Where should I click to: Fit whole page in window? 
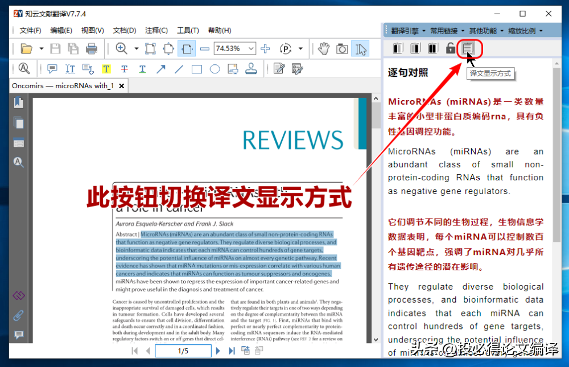coord(169,48)
